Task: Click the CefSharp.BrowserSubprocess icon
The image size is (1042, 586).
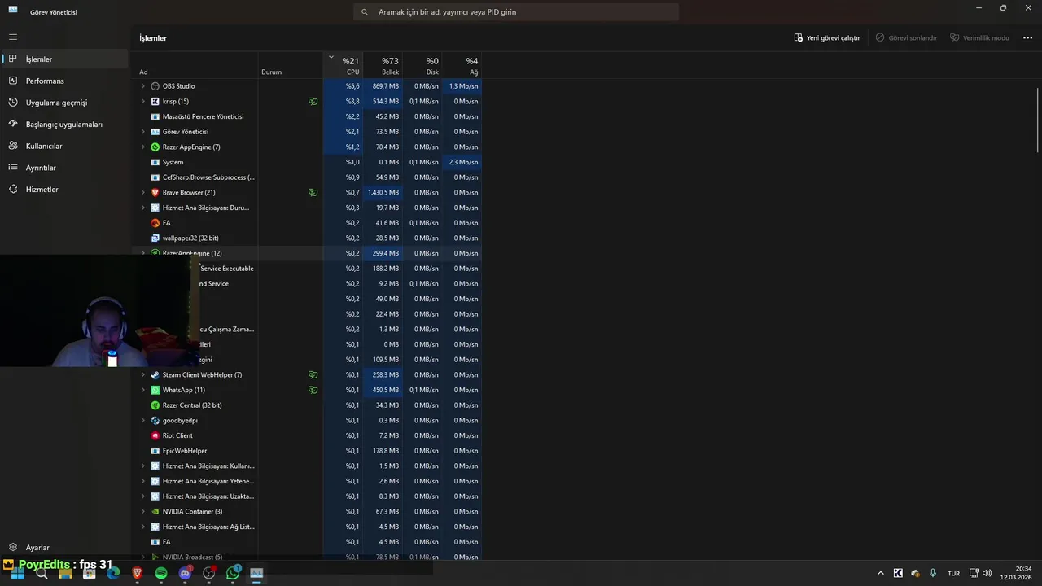Action: pos(155,177)
